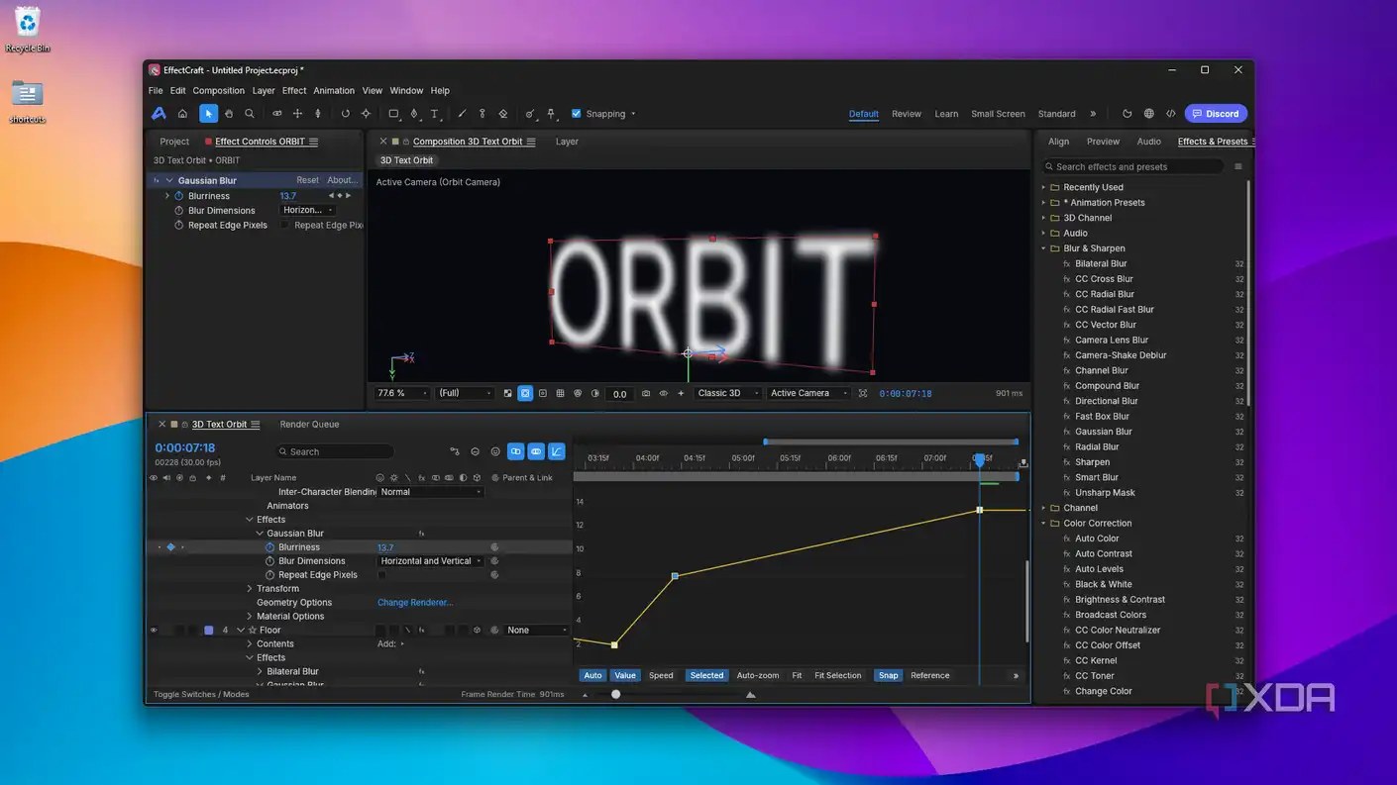1397x785 pixels.
Task: Select the Anchor Point pan-behind tool
Action: (366, 114)
